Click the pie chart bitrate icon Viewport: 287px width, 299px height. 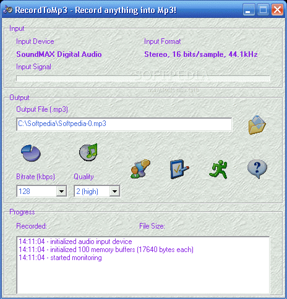31,153
